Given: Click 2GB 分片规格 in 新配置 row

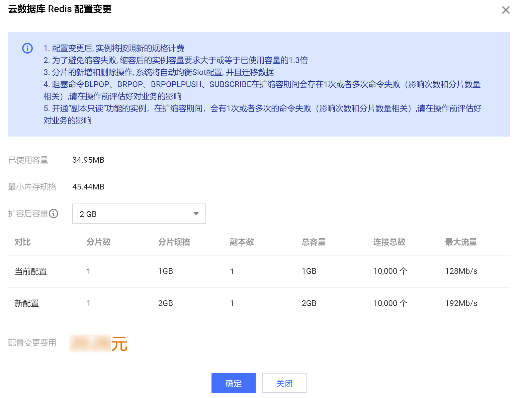Looking at the screenshot, I should tap(166, 303).
